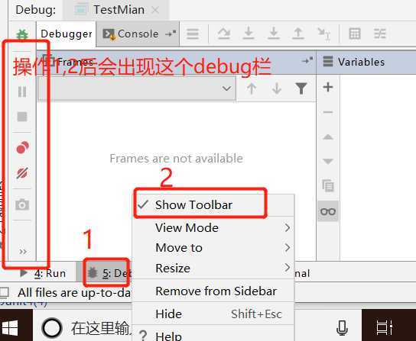This screenshot has width=416, height=341.
Task: Expand more debug sidebar actions chevrons
Action: [23, 252]
